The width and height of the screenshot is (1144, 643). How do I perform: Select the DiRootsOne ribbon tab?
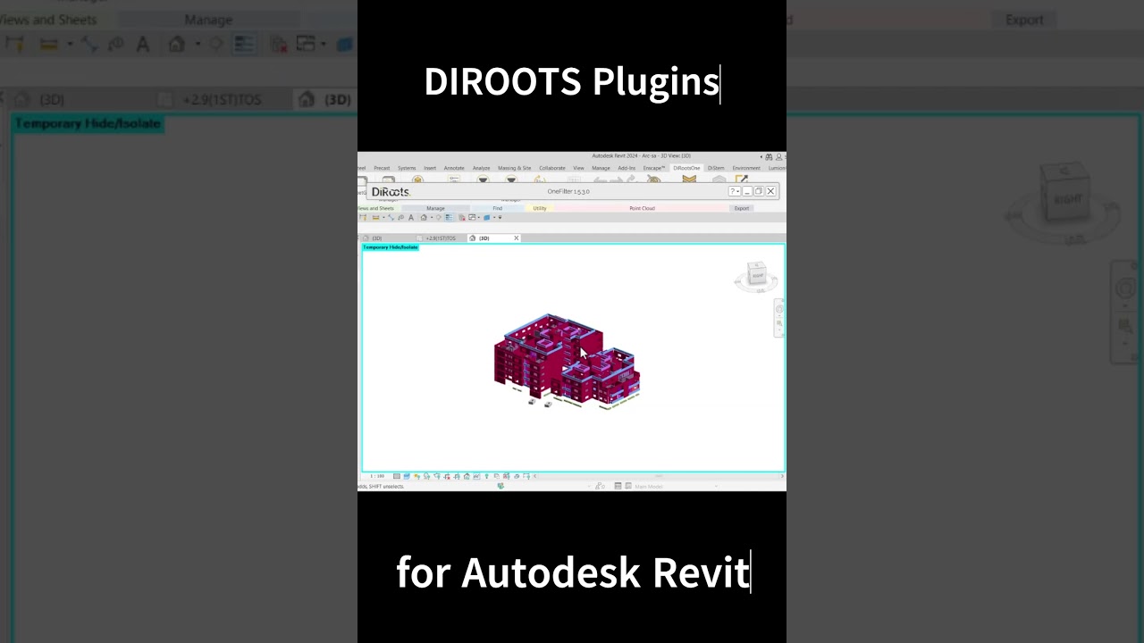686,168
